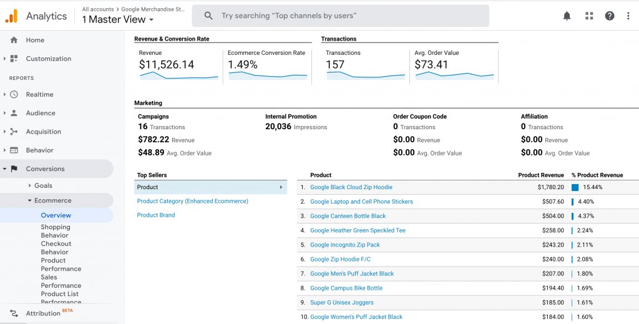The image size is (639, 324).
Task: Select Product Brand under Top Sellers
Action: click(x=155, y=215)
